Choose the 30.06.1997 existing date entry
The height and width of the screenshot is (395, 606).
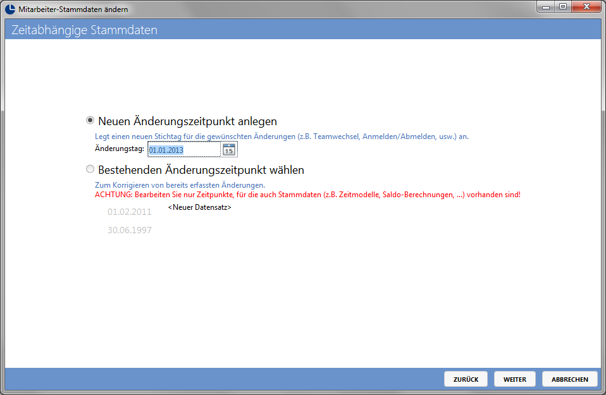click(x=130, y=231)
